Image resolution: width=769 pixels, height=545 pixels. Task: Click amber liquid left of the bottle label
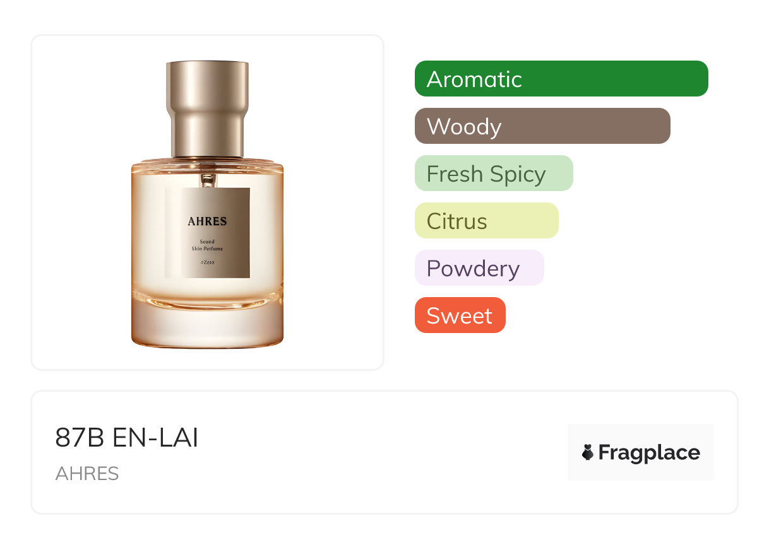pos(148,233)
